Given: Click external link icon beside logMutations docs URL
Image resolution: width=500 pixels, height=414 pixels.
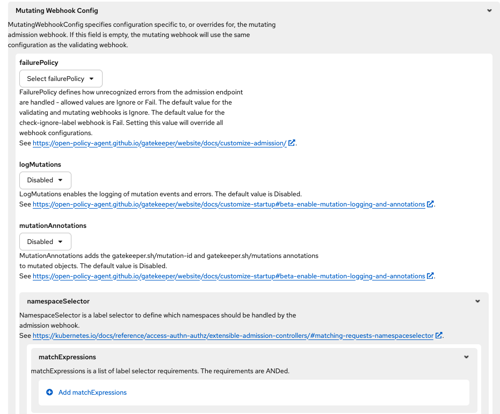Looking at the screenshot, I should tap(430, 204).
